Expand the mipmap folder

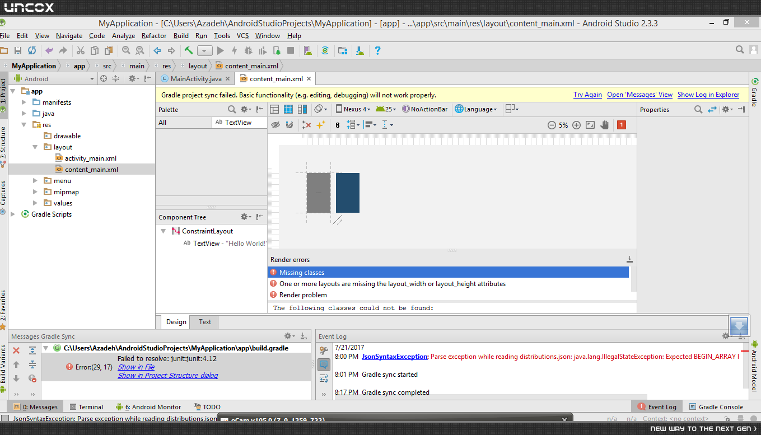click(35, 192)
